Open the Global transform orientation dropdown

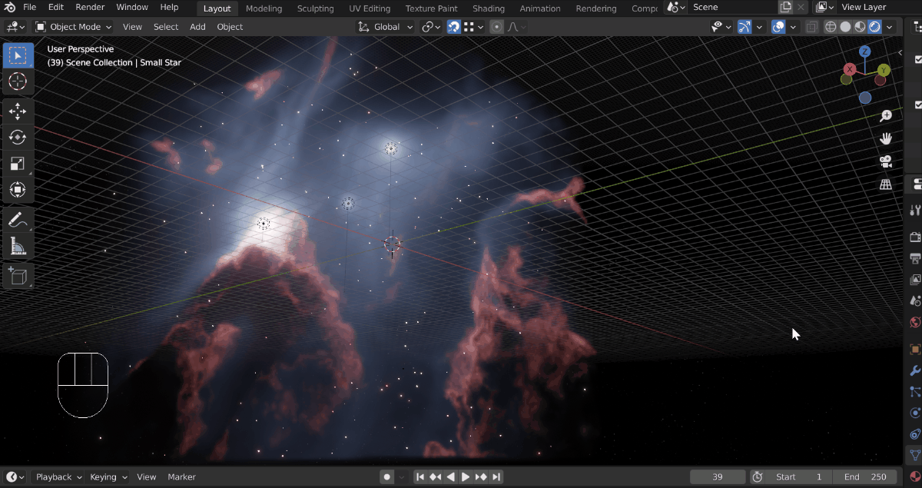[386, 27]
